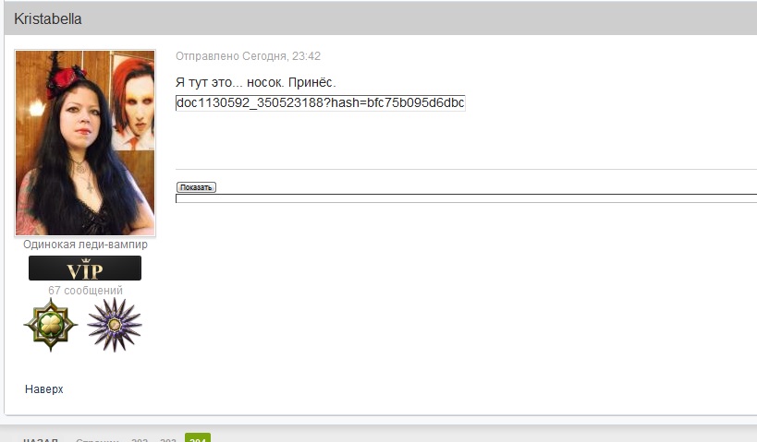Select the highlighted green page 304
This screenshot has height=442, width=757.
(x=198, y=437)
